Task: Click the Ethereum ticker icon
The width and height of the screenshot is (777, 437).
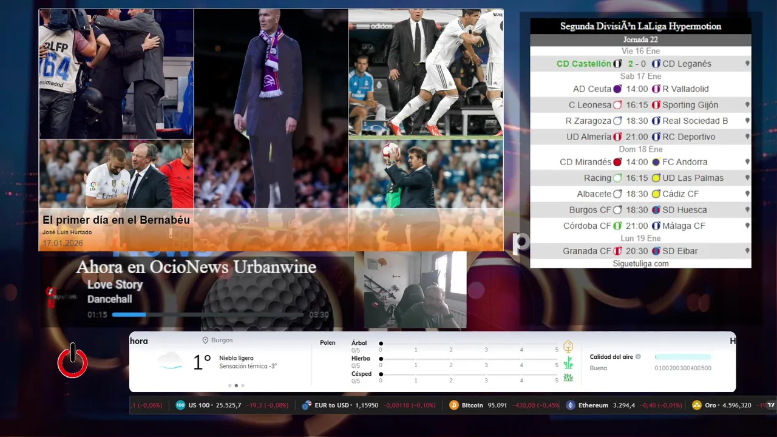Action: (571, 405)
